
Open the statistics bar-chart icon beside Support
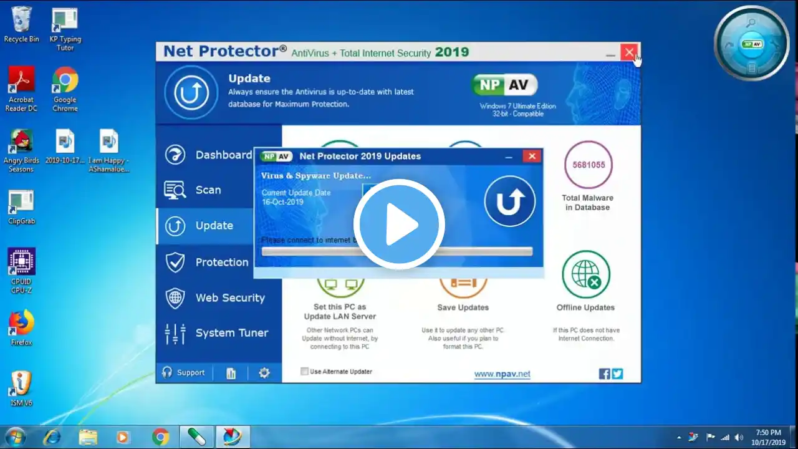(x=231, y=373)
